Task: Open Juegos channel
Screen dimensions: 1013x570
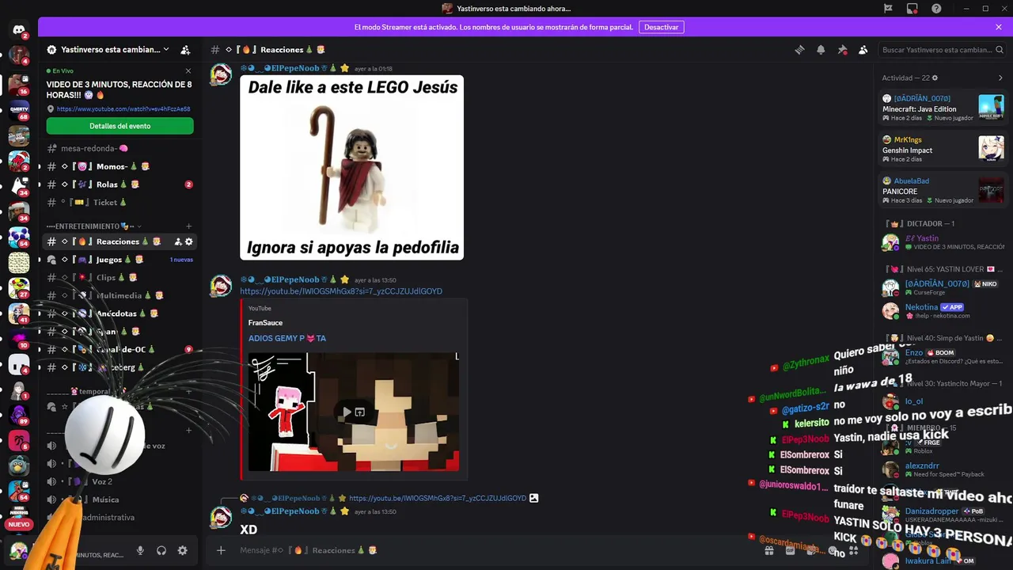Action: point(119,260)
